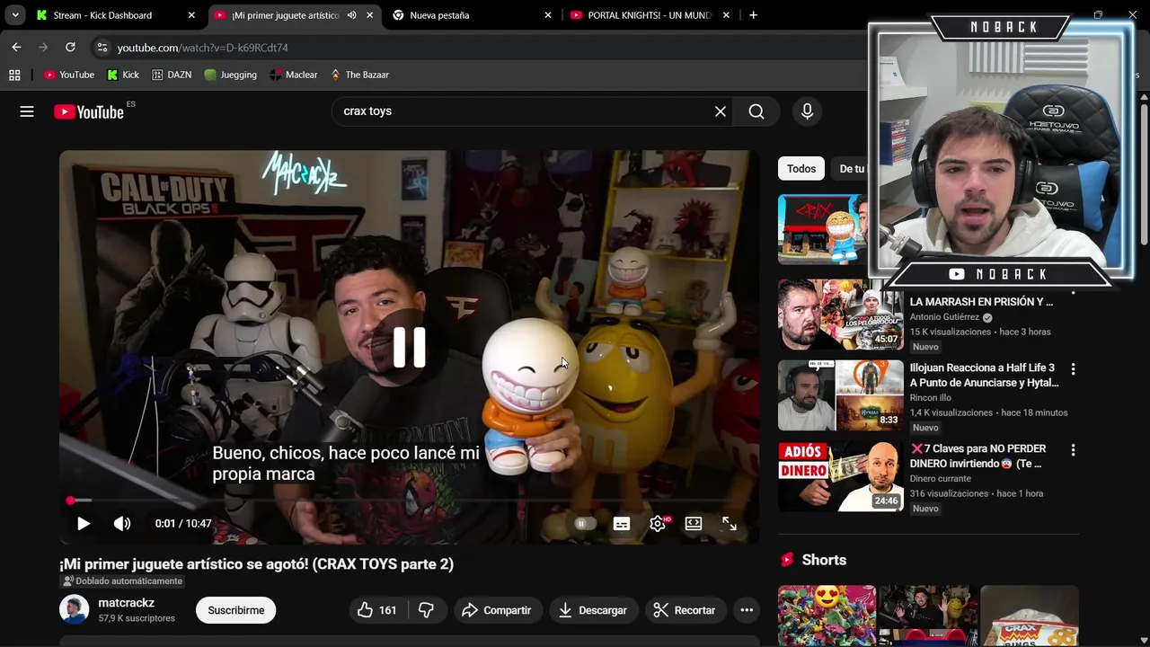
Task: Open La Marrash en Prisión video thumbnail
Action: click(841, 314)
